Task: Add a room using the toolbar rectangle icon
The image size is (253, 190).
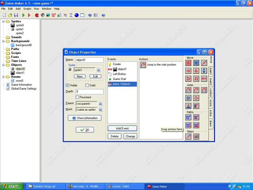Action: point(82,15)
